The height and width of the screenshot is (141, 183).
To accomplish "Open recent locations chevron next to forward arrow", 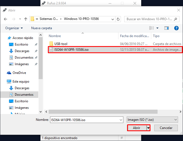I will [20, 19].
